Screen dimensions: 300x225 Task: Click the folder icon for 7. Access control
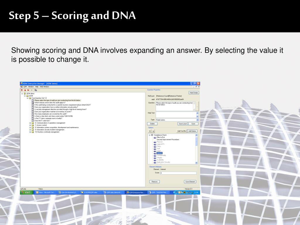pos(33,125)
